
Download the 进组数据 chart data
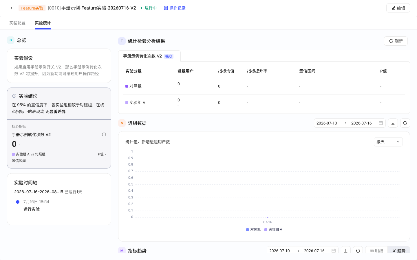point(393,123)
